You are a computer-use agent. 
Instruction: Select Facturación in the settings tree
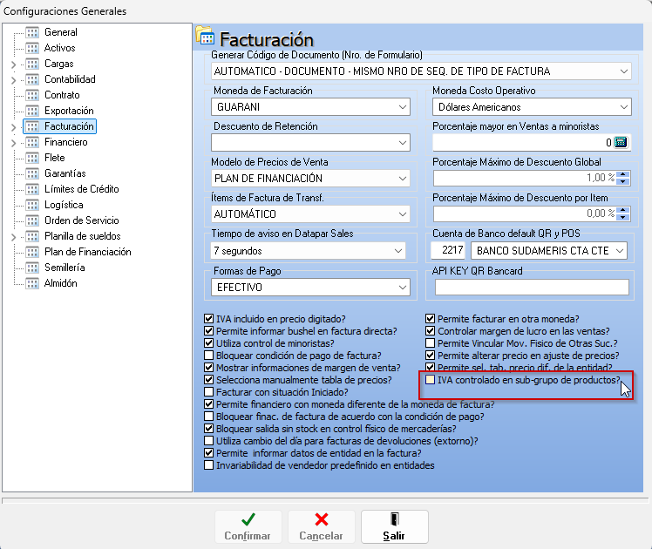(69, 126)
